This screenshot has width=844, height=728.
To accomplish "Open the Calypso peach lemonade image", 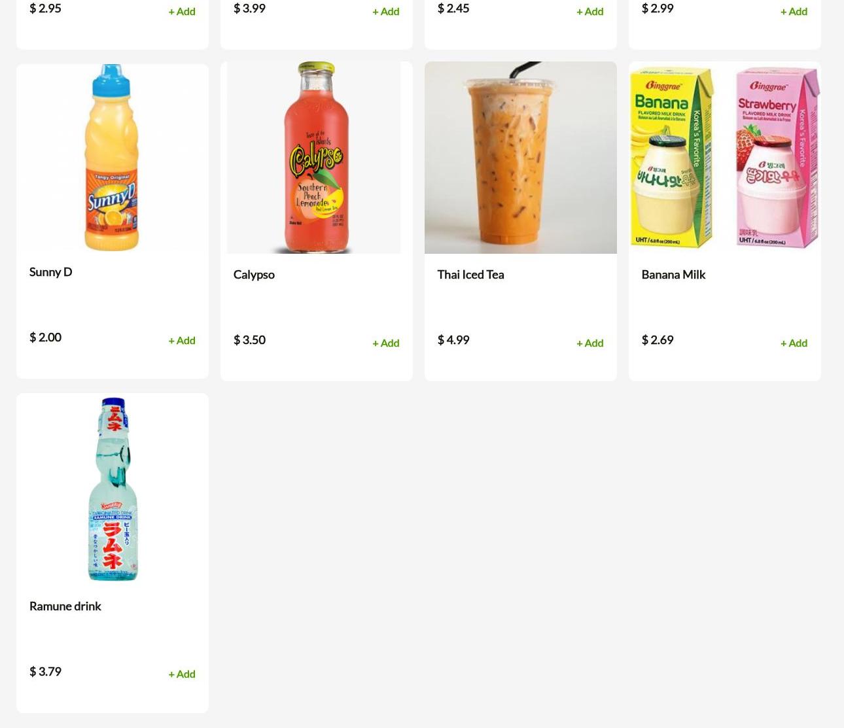I will [x=314, y=158].
